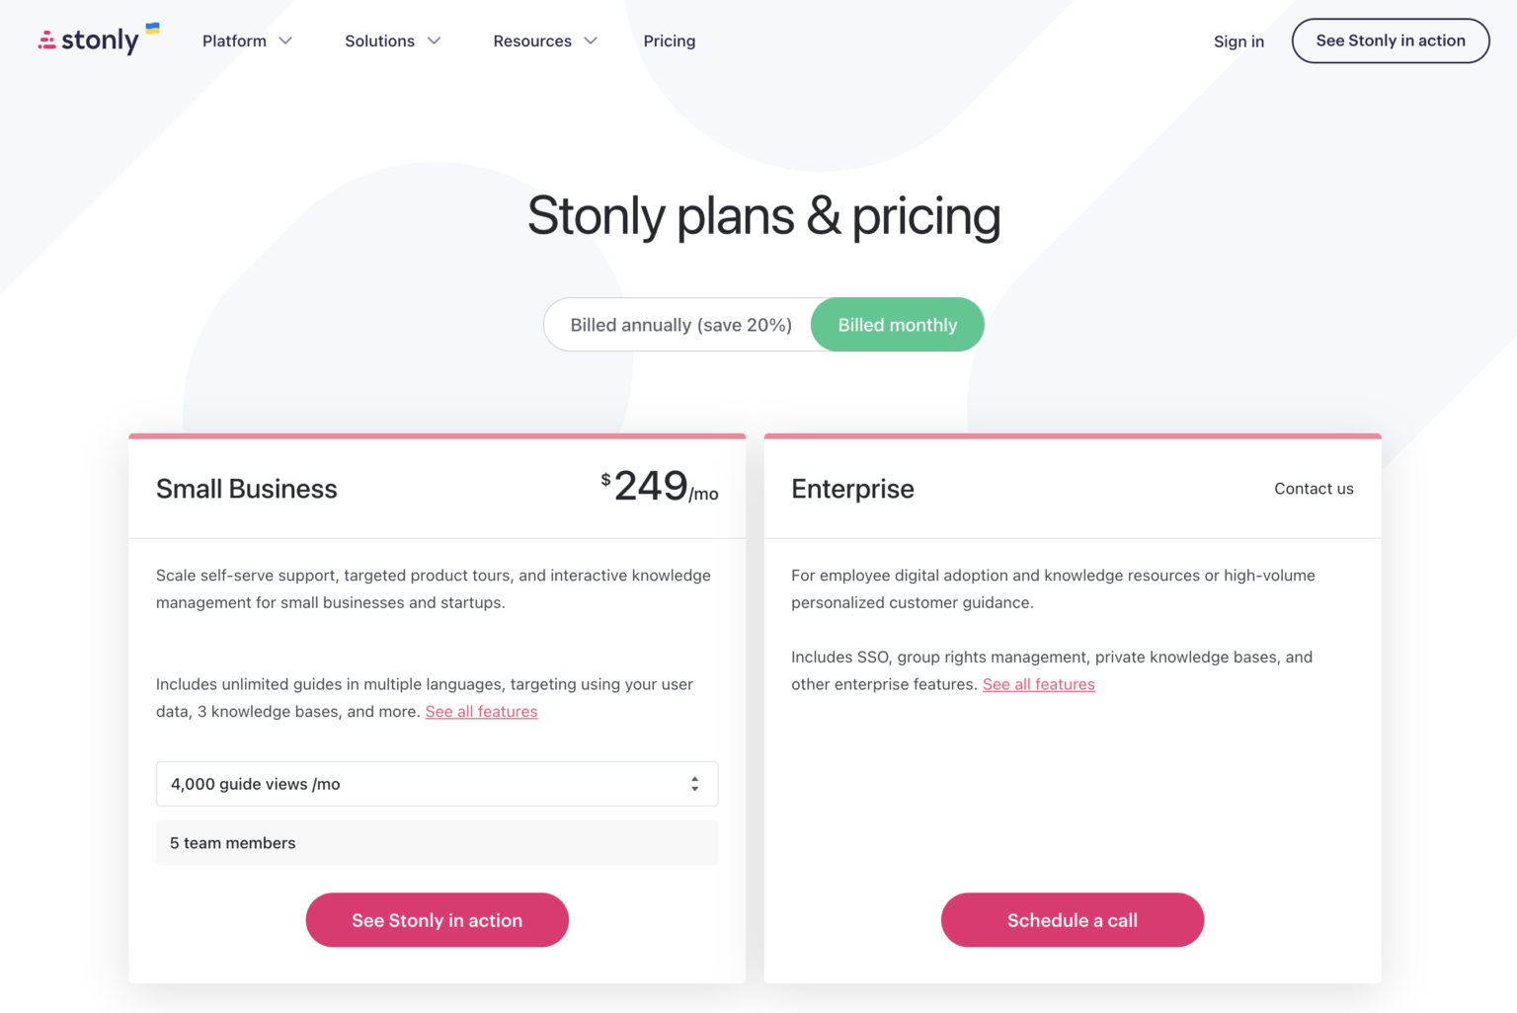Click the stepper arrows on guide views field
1517x1013 pixels.
tap(696, 783)
